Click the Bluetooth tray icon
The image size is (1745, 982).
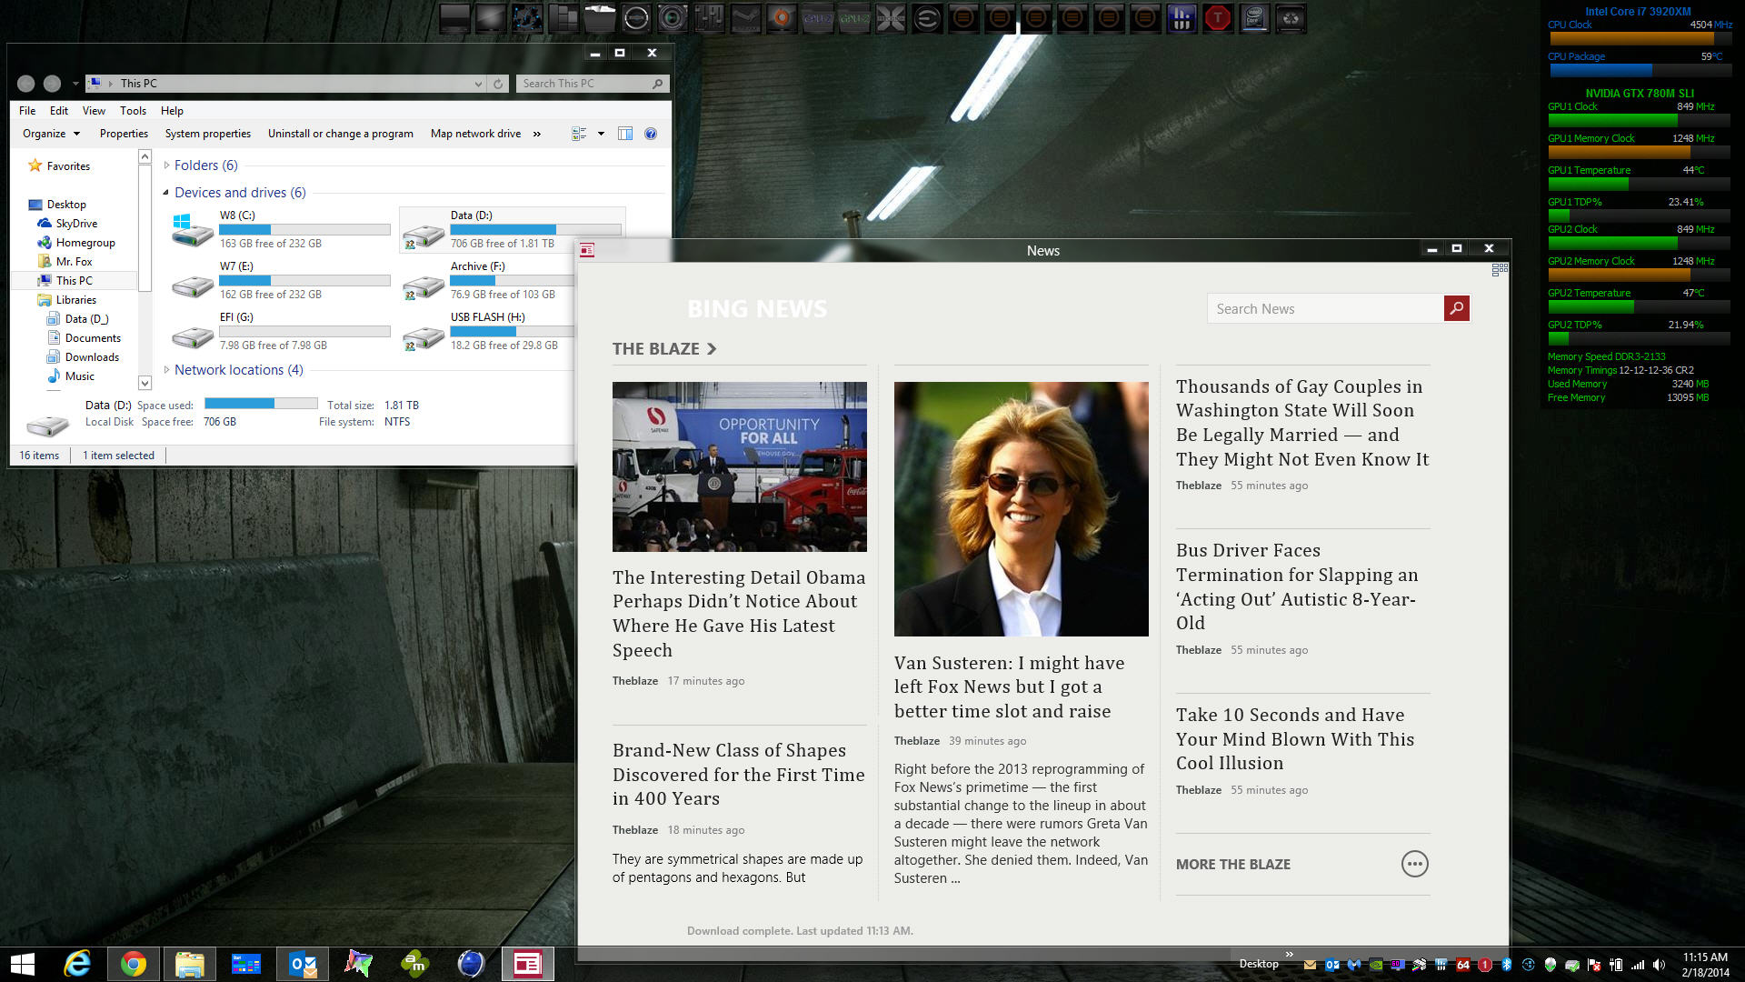click(1506, 965)
